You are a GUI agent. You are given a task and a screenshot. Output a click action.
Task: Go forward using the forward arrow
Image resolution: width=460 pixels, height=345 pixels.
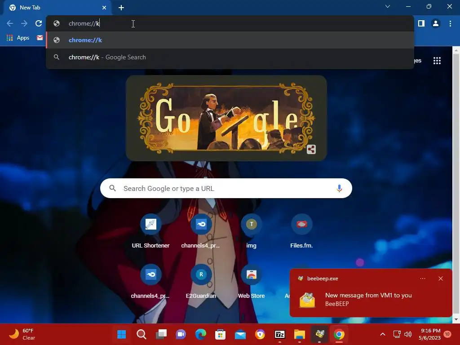[x=24, y=23]
